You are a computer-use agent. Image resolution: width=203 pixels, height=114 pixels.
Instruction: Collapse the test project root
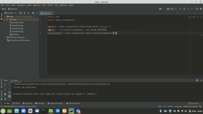(x=5, y=16)
